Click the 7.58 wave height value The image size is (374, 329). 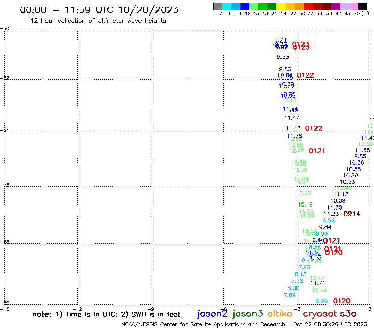297,281
